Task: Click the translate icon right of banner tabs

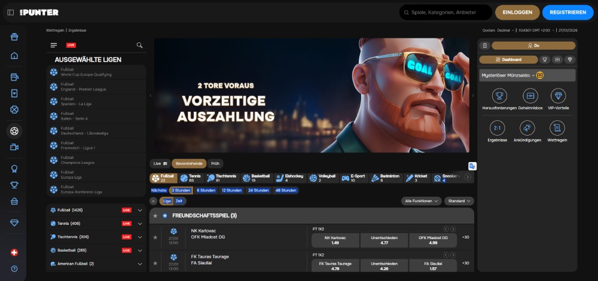Action: point(472,166)
